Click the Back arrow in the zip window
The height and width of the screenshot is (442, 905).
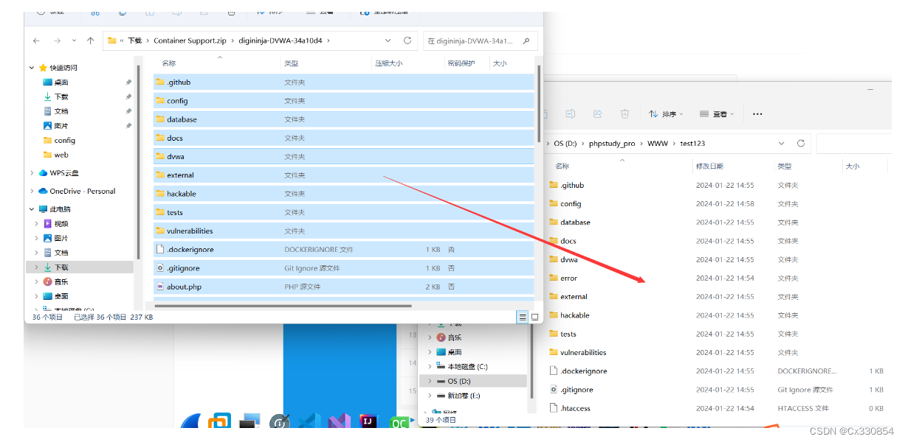click(x=36, y=41)
